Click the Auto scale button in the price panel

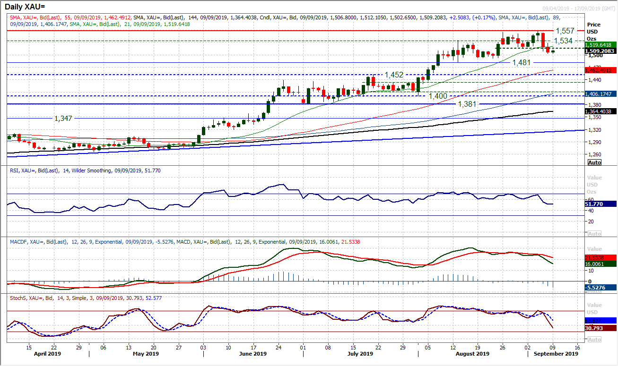tap(594, 162)
